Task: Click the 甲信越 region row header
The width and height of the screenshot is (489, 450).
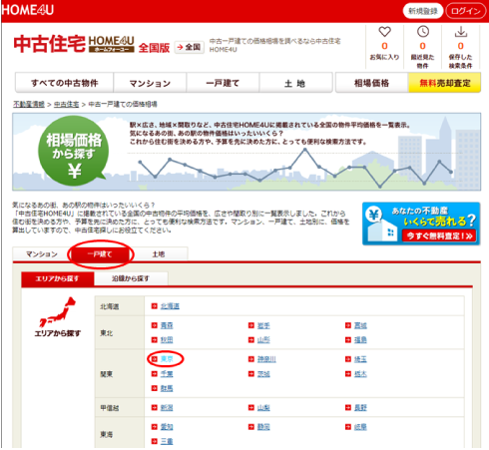Action: coord(120,407)
